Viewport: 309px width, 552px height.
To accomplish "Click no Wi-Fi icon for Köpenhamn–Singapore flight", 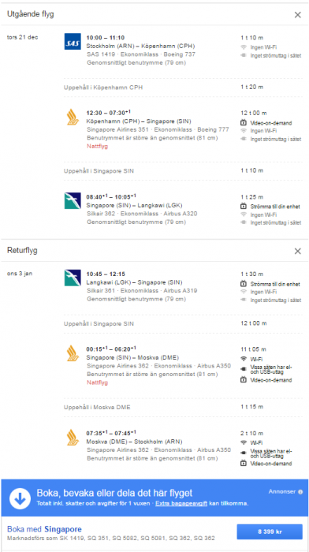I will 244,131.
